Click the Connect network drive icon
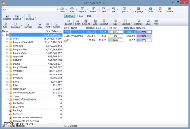The image size is (190, 129). pos(104,21)
